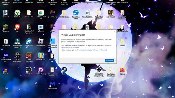Image resolution: width=175 pixels, height=98 pixels.
Task: Open the Stumble Guys shortcut
Action: click(x=41, y=56)
